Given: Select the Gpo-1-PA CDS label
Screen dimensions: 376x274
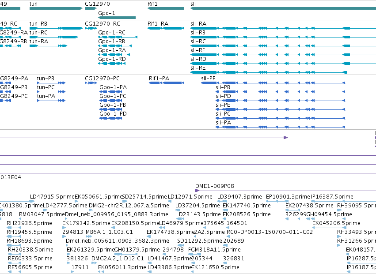Looking at the screenshot, I should [113, 87].
